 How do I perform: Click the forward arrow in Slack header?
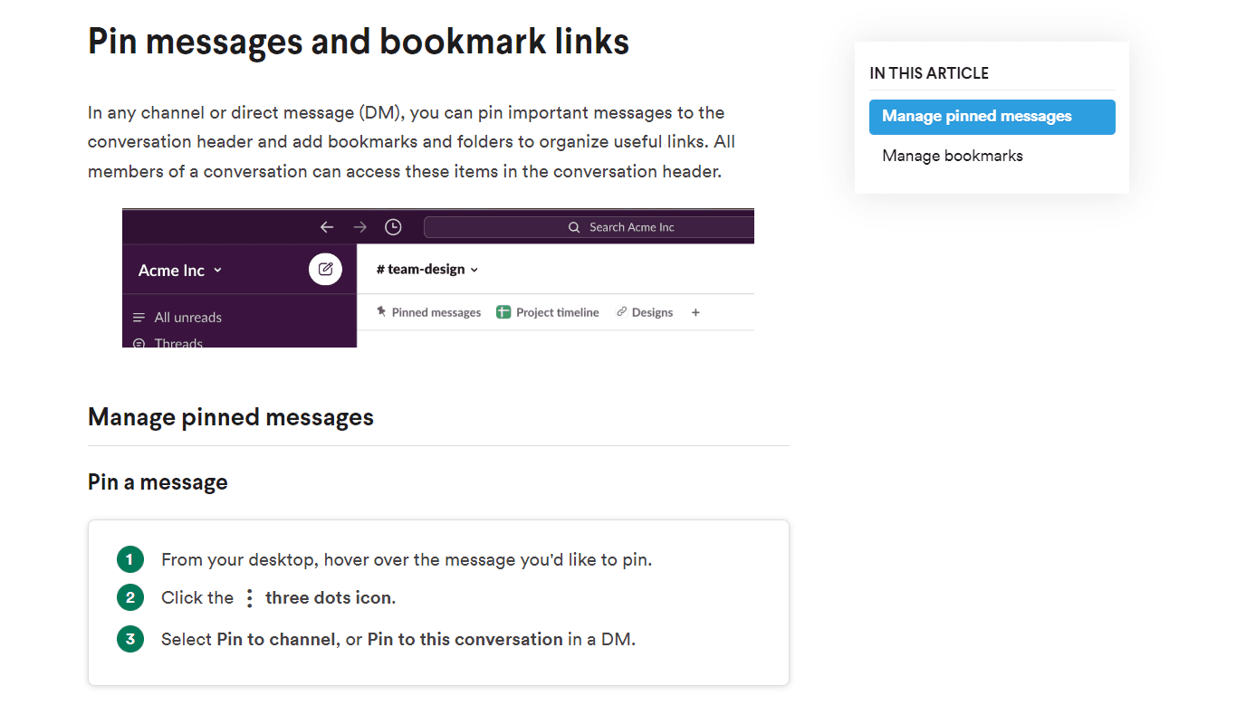(360, 227)
